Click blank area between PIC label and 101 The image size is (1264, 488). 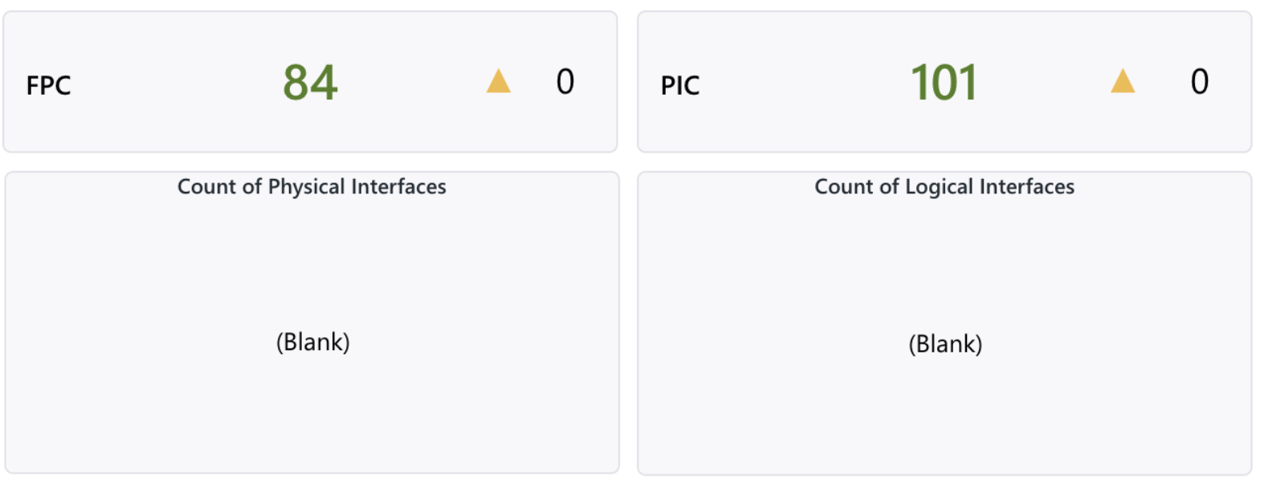click(803, 83)
